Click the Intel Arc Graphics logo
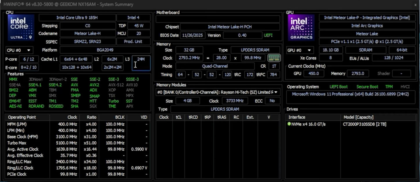This screenshot has height=182, width=420. (x=301, y=28)
